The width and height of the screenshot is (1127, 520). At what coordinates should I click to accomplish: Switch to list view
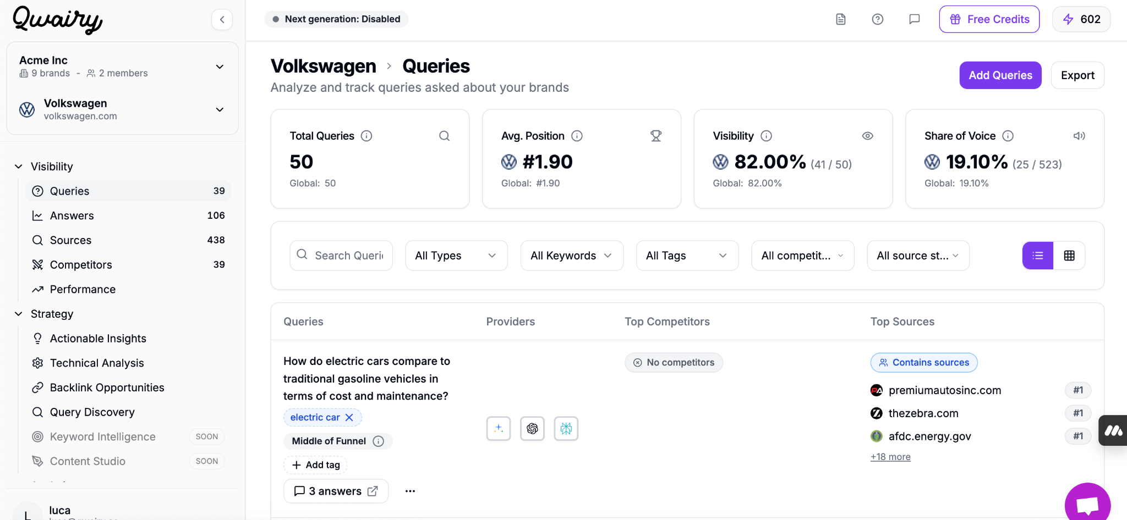tap(1038, 256)
